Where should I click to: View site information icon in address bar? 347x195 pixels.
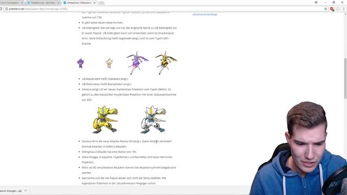pos(7,9)
